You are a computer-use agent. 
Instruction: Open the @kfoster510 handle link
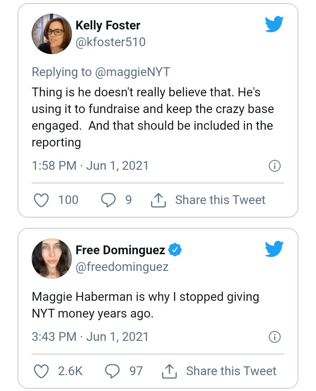coord(110,42)
